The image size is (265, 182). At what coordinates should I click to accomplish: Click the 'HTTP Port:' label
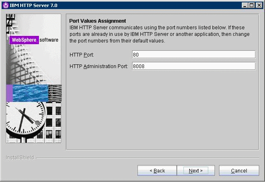click(x=82, y=55)
